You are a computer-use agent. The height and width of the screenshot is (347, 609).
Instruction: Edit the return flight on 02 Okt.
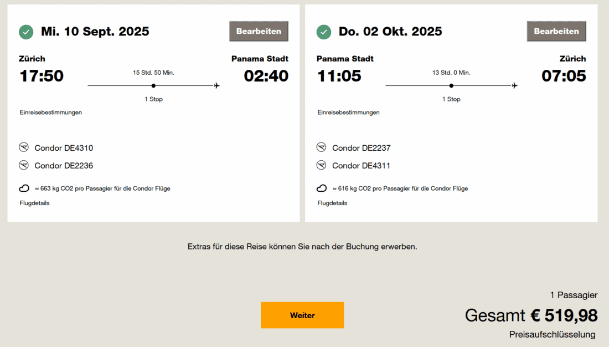tap(556, 31)
